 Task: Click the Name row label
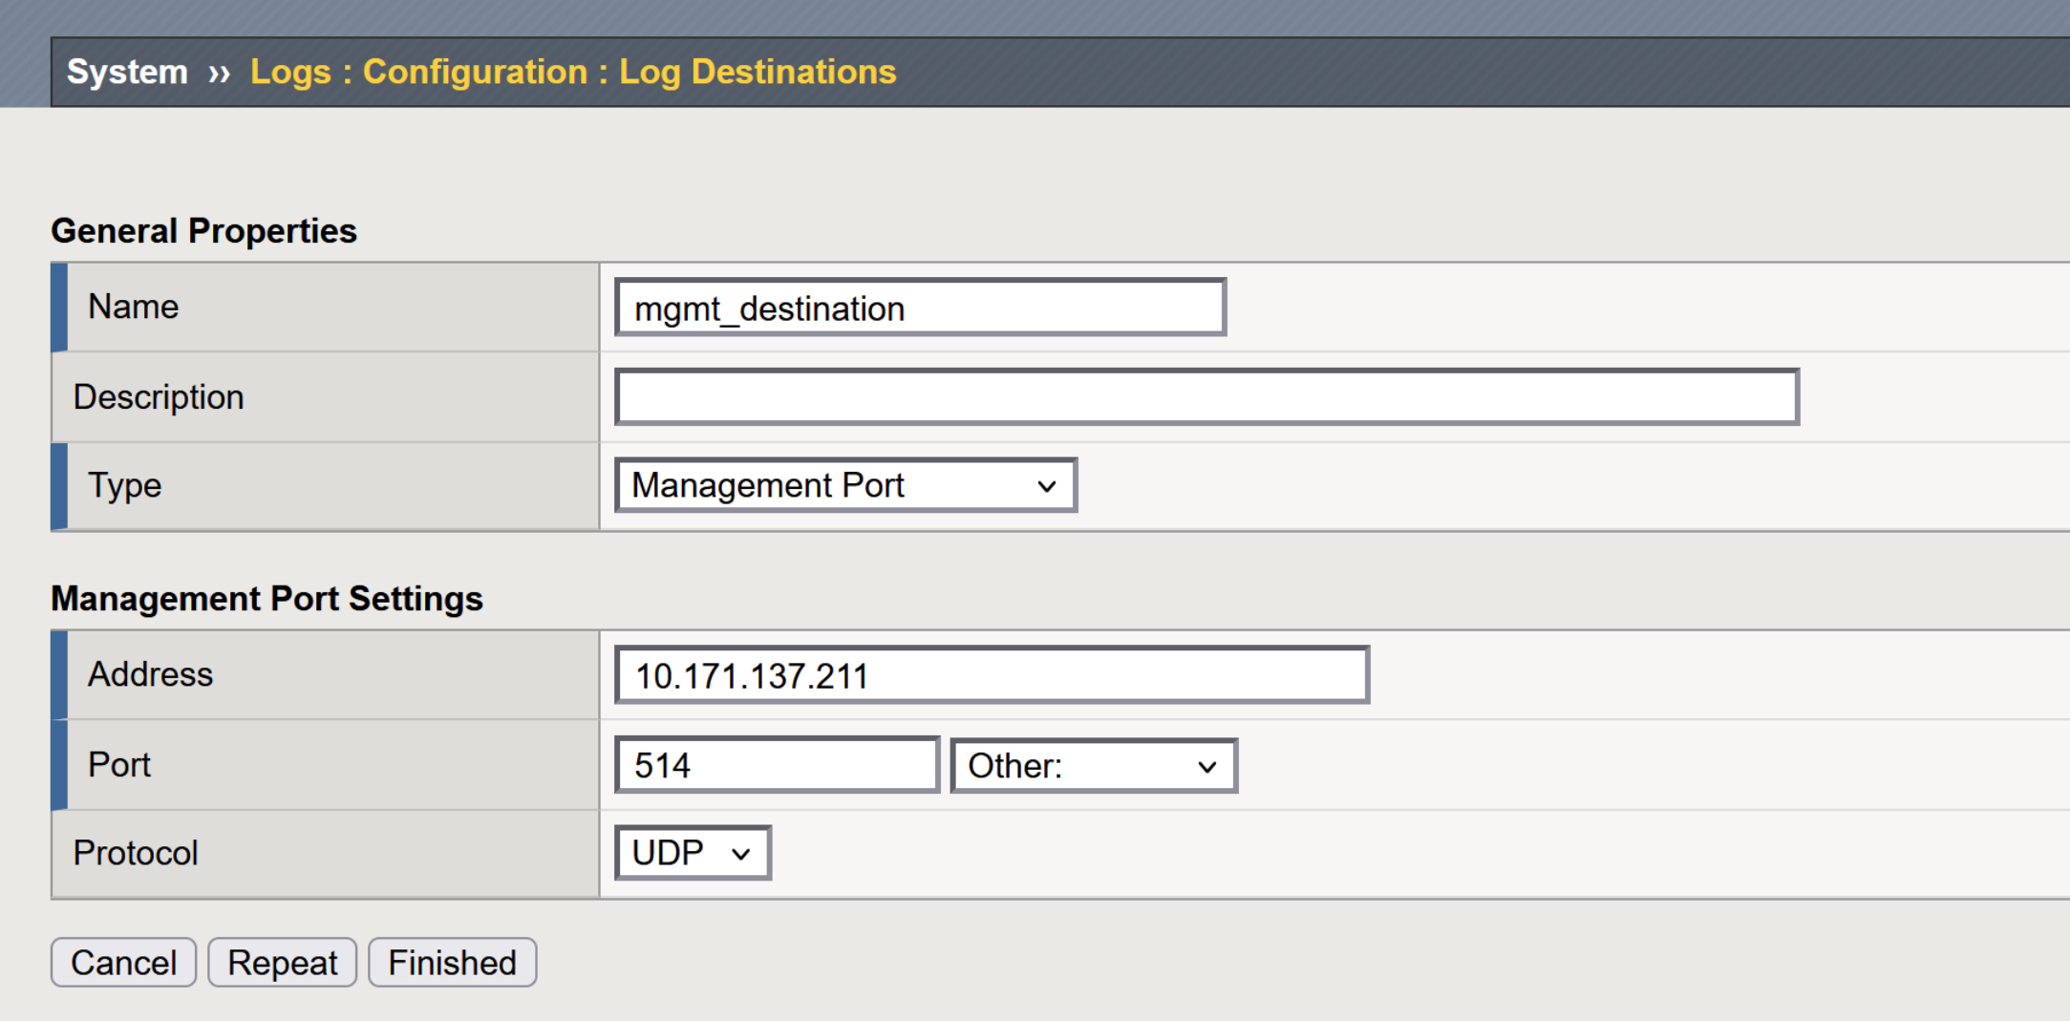[x=133, y=307]
